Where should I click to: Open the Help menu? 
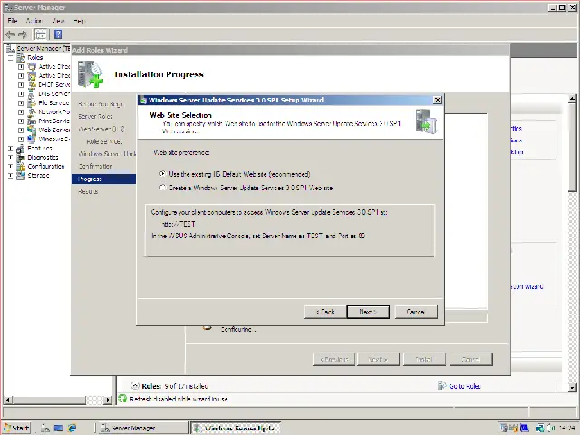79,21
